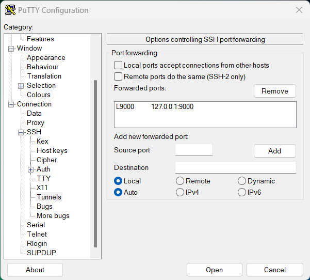Select the SSH category label
The width and height of the screenshot is (310, 280).
tap(34, 132)
